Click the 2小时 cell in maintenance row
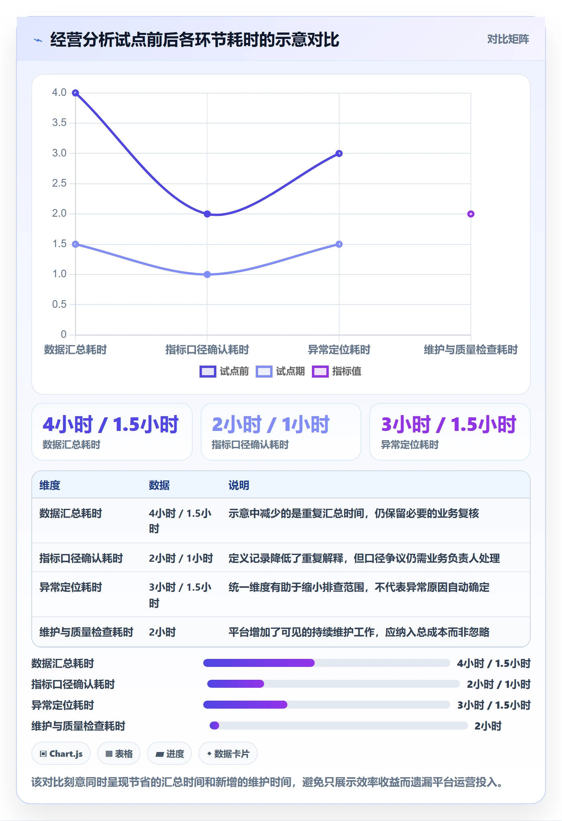Image resolution: width=562 pixels, height=821 pixels. click(x=163, y=632)
